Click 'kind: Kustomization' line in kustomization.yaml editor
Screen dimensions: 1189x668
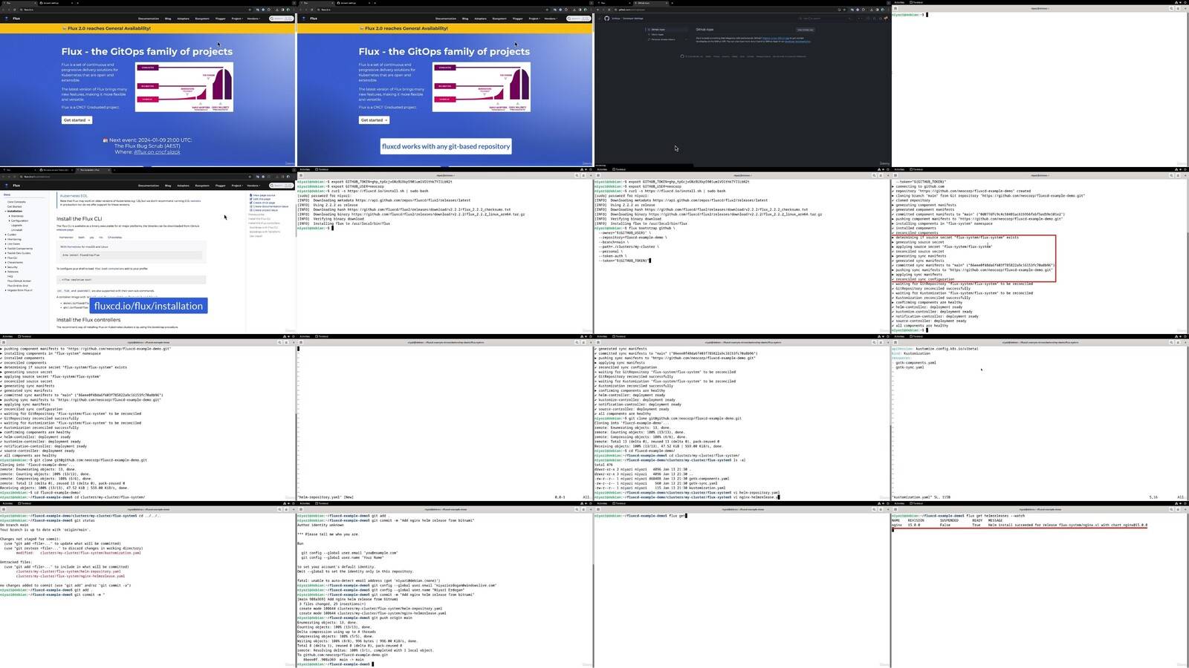910,353
